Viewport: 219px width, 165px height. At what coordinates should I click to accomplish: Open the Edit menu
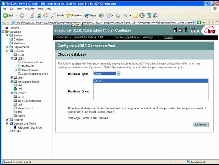pyautogui.click(x=11, y=9)
